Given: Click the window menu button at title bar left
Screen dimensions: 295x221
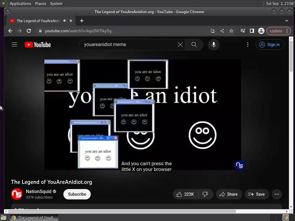Looking at the screenshot, I should point(8,12).
